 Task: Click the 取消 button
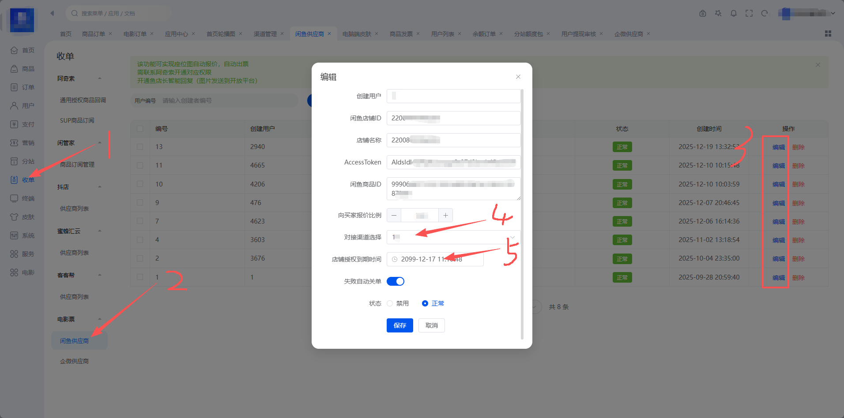coord(432,325)
